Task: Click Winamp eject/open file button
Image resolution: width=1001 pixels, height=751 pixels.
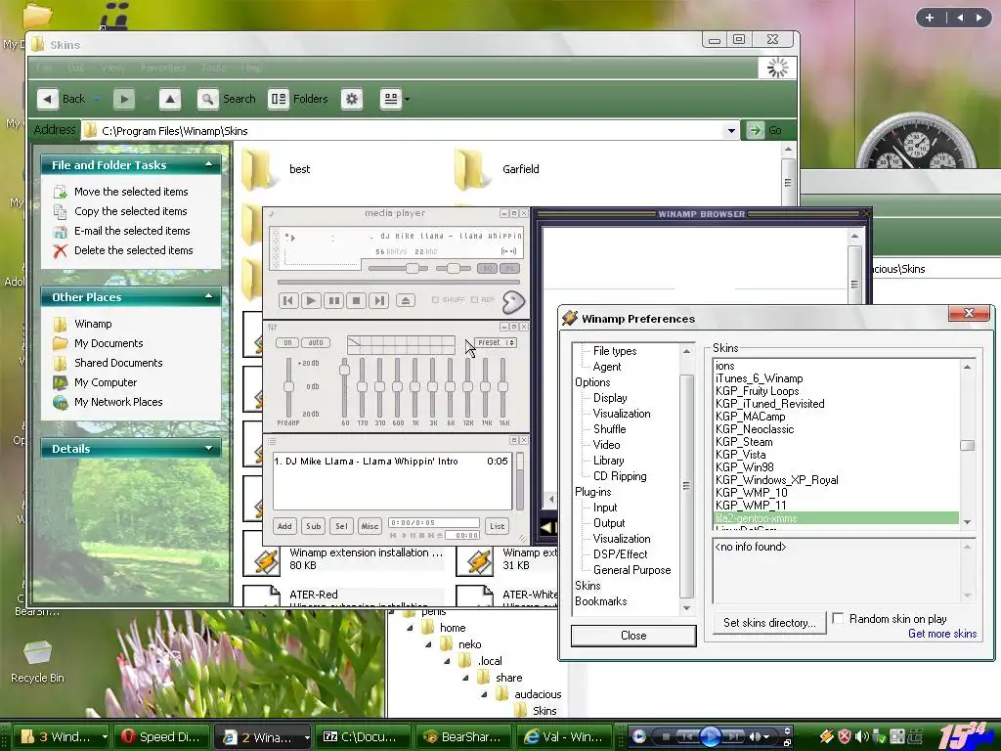Action: tap(406, 300)
